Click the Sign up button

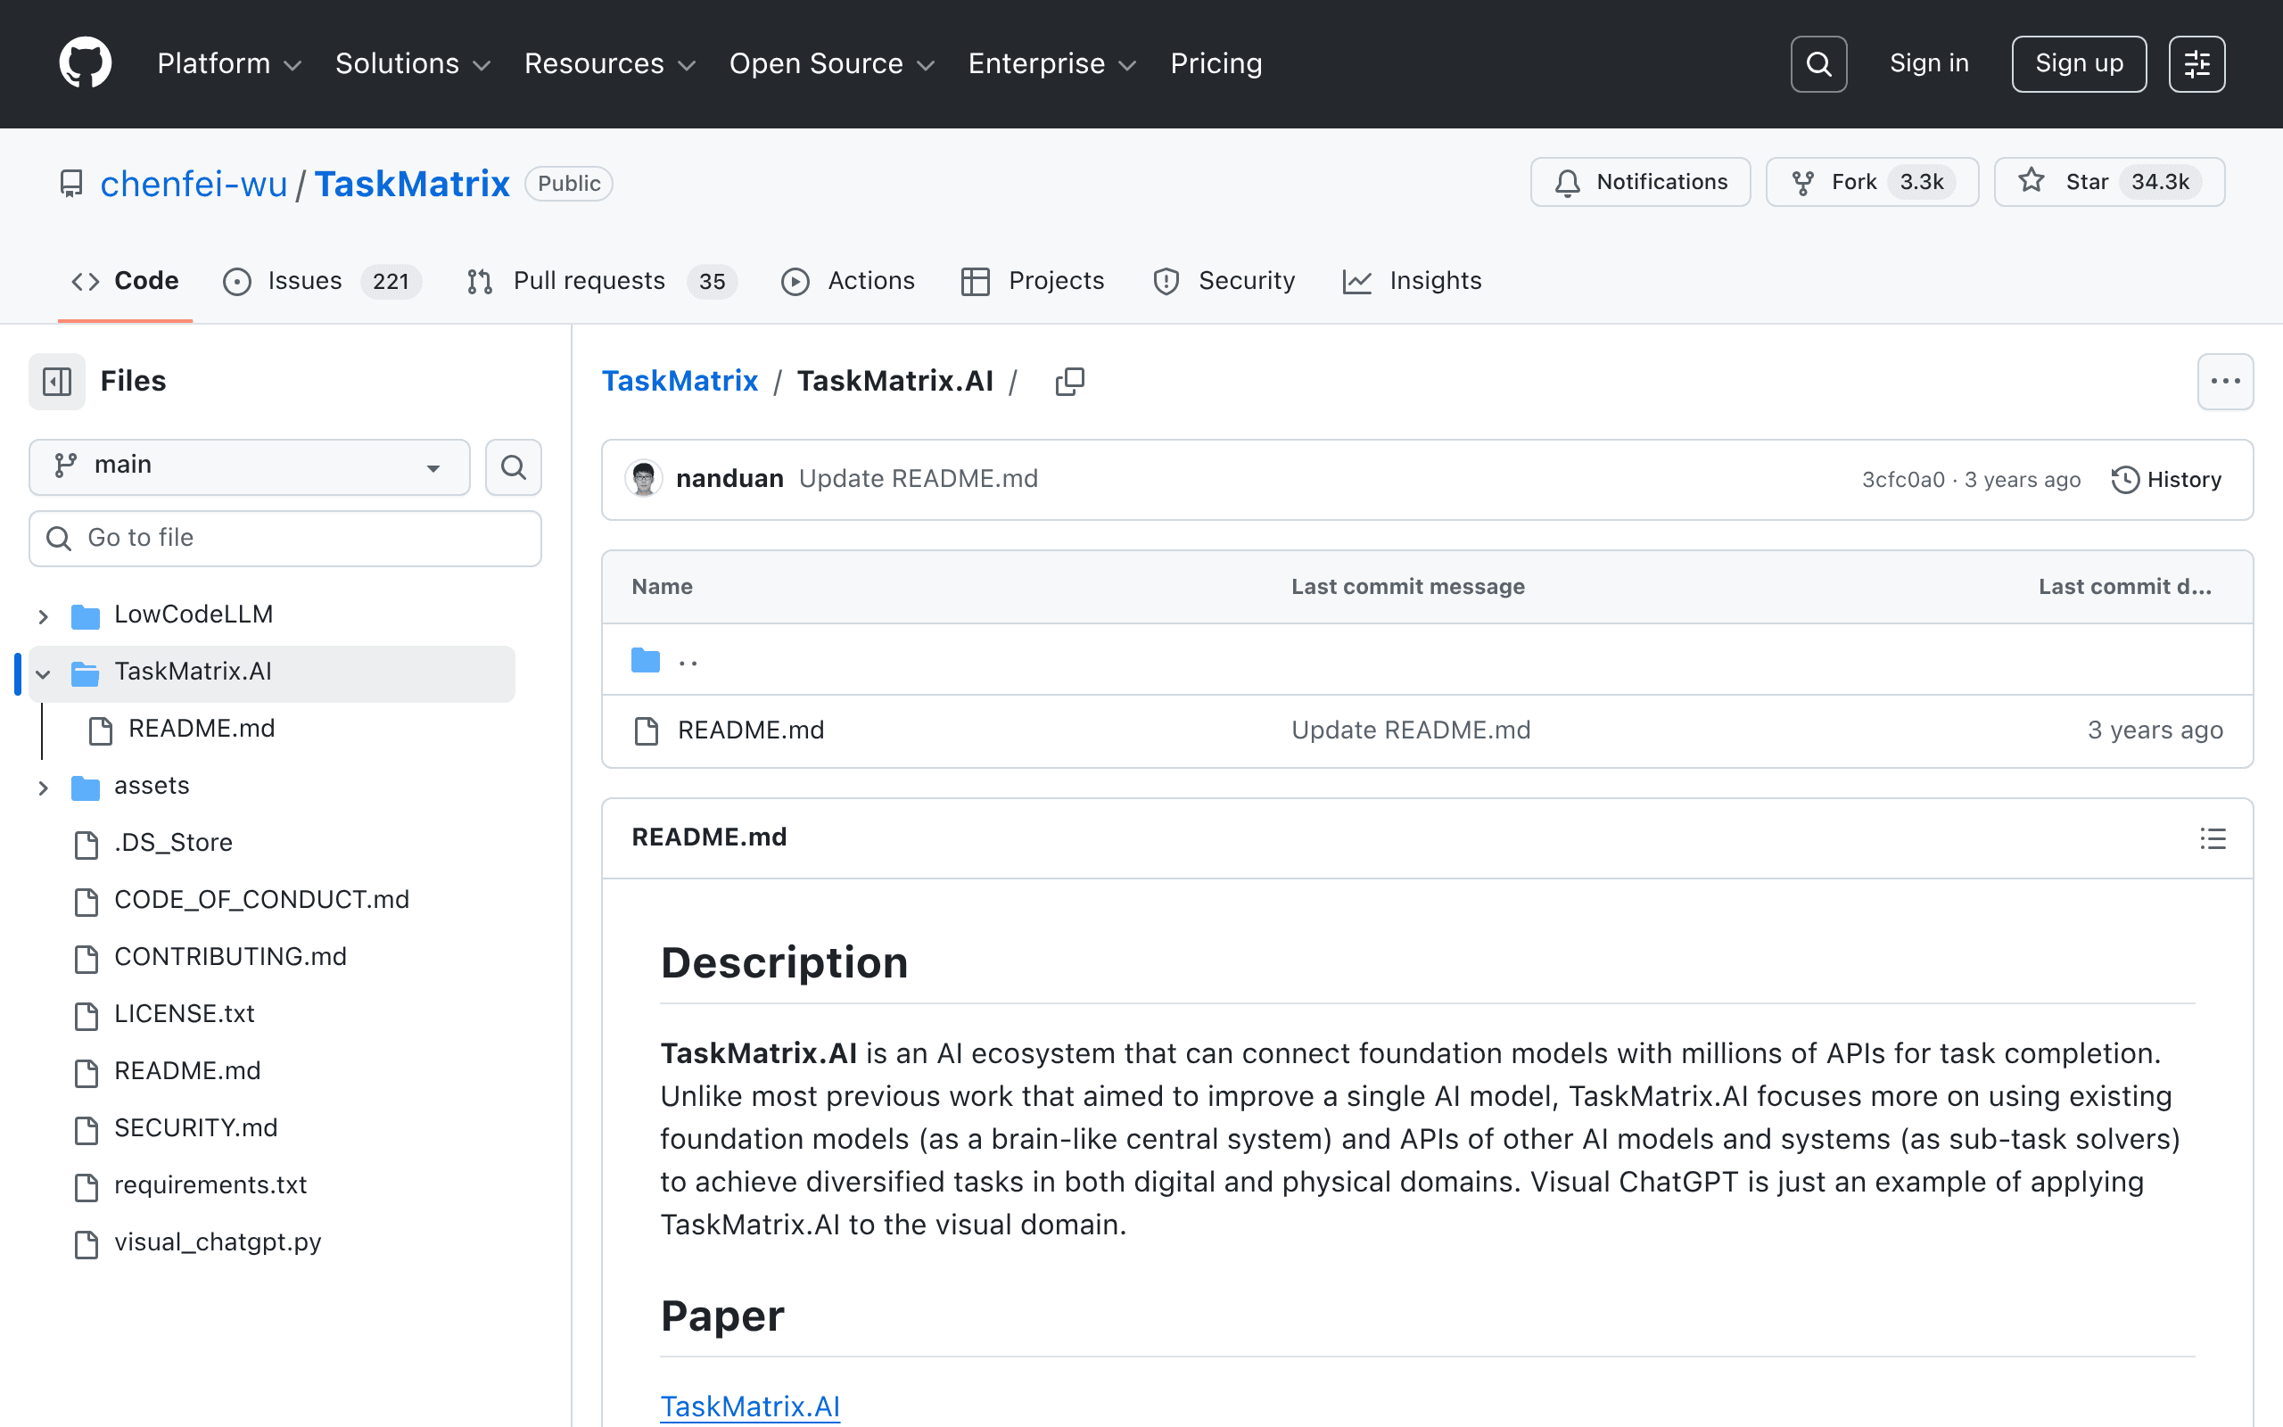pyautogui.click(x=2078, y=64)
